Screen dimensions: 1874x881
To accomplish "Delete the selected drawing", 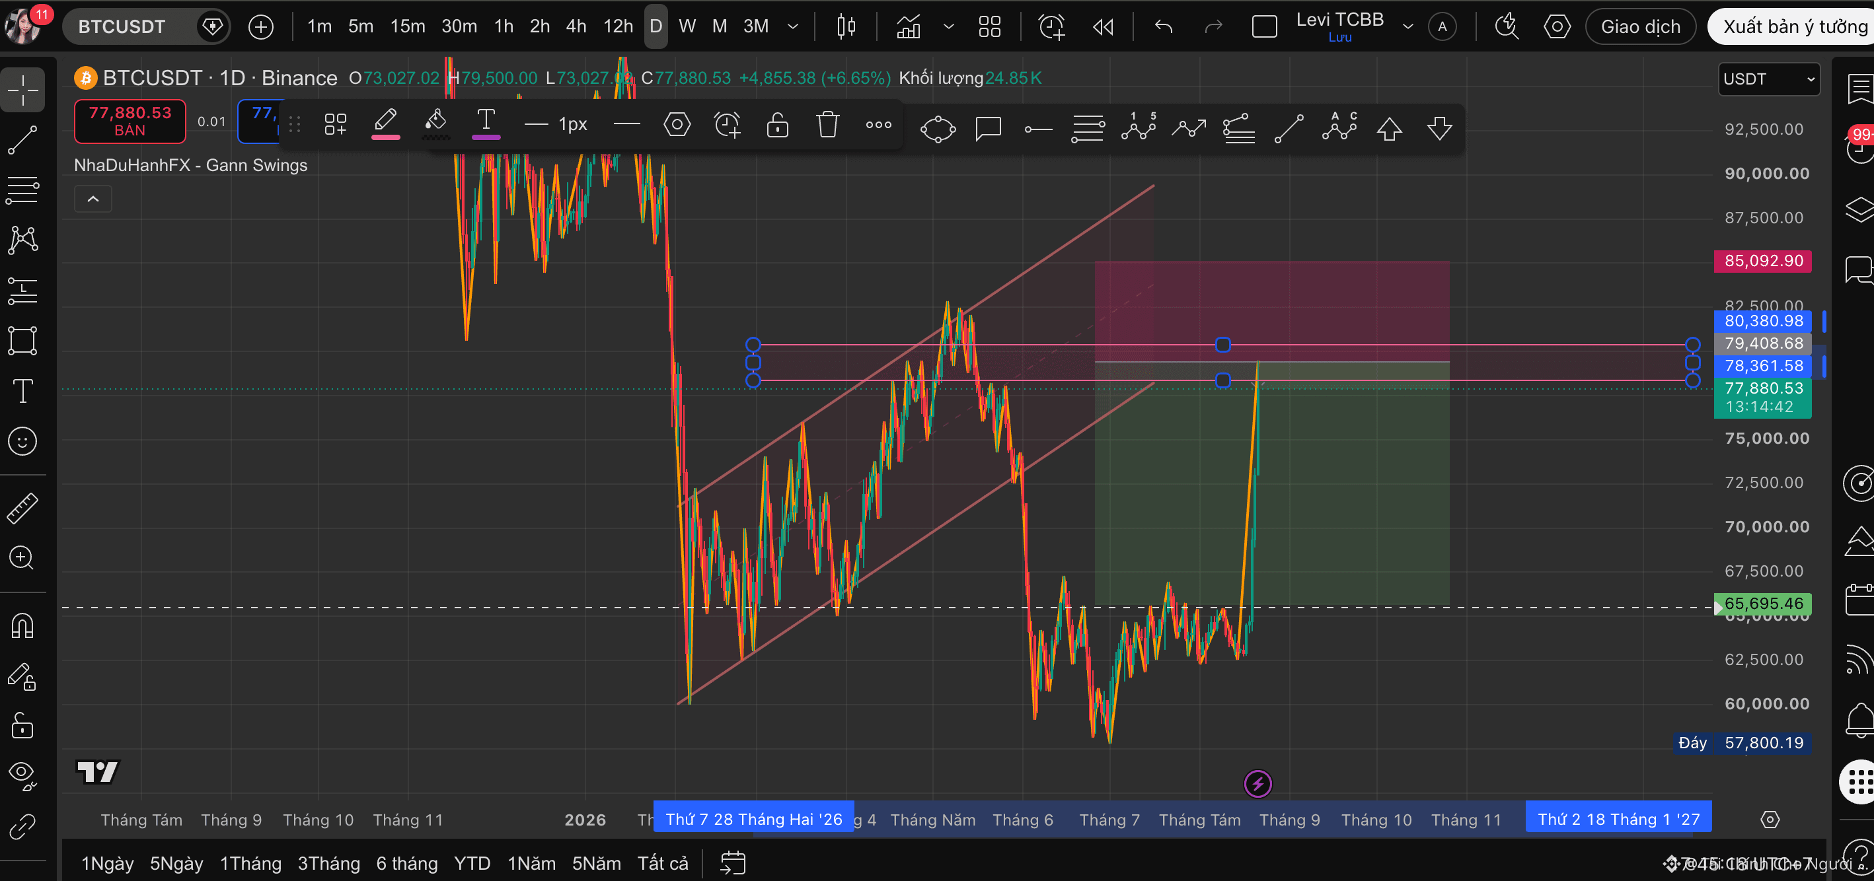I will click(x=828, y=124).
